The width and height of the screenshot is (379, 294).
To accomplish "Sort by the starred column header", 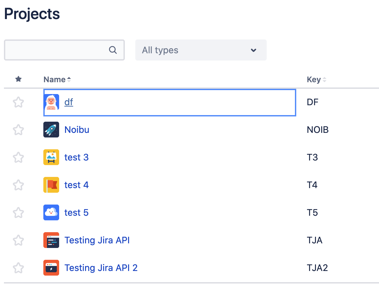I will (18, 79).
